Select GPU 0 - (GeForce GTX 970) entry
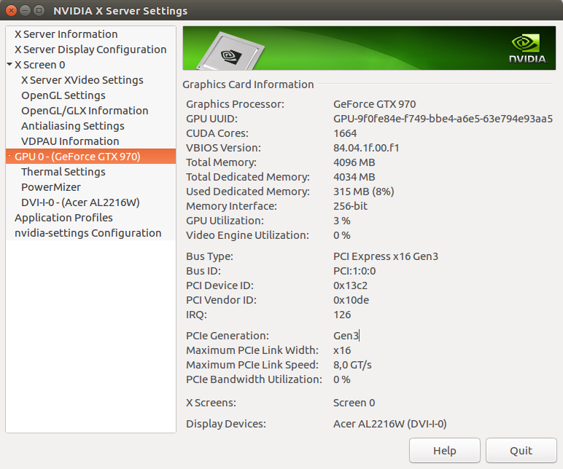 point(91,157)
